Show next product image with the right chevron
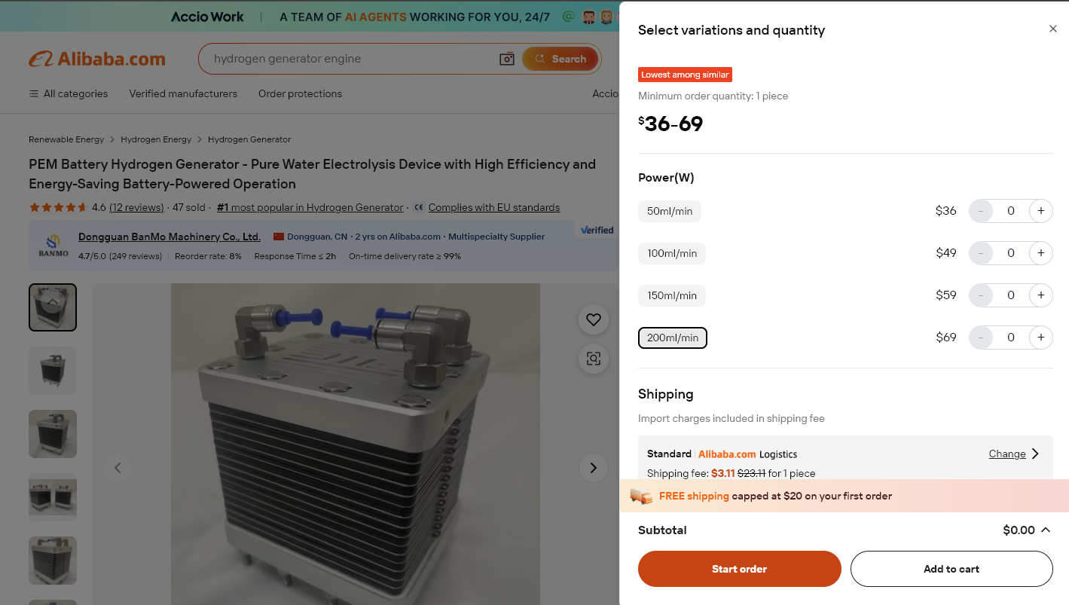The image size is (1069, 605). pos(593,467)
